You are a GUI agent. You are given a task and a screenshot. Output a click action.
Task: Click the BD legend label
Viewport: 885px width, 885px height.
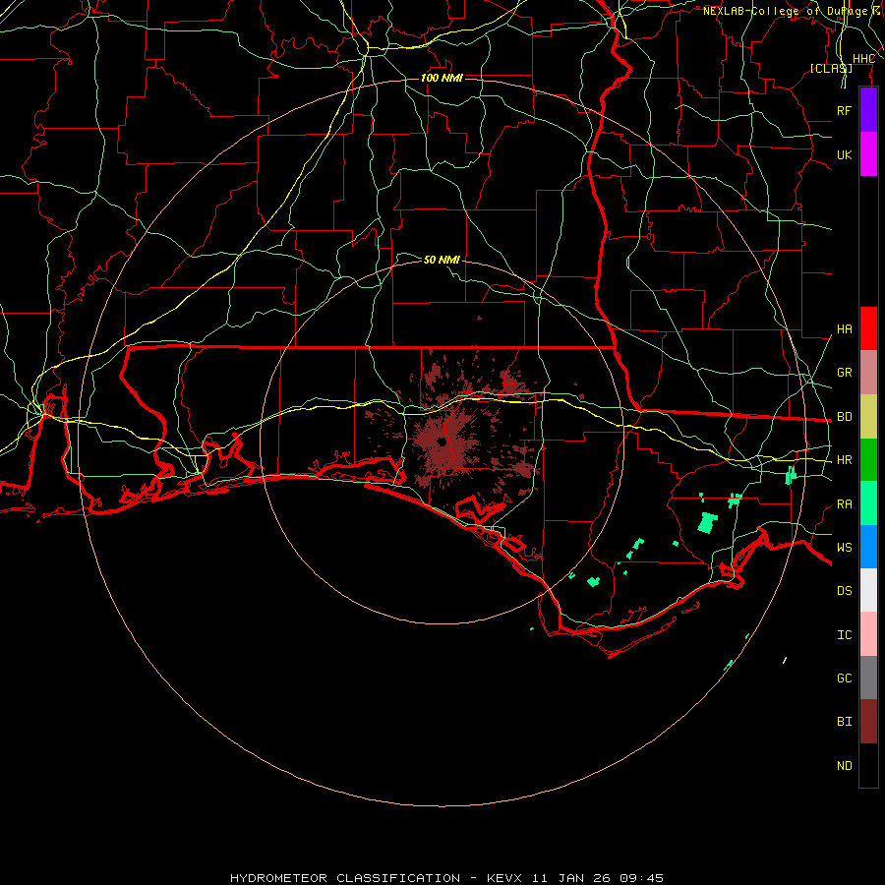[844, 417]
